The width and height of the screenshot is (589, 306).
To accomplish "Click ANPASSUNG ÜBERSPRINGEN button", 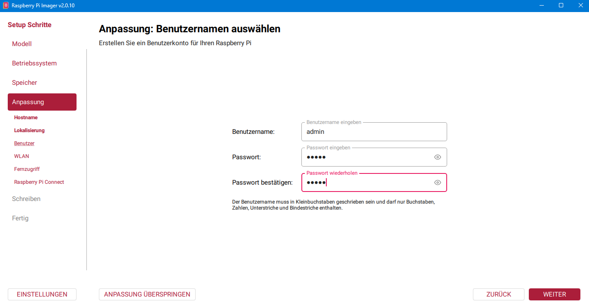I will (x=147, y=294).
